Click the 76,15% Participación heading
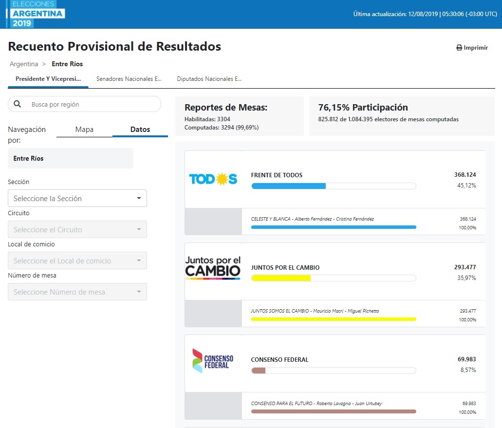Screen dimensions: 502x428 363,107
